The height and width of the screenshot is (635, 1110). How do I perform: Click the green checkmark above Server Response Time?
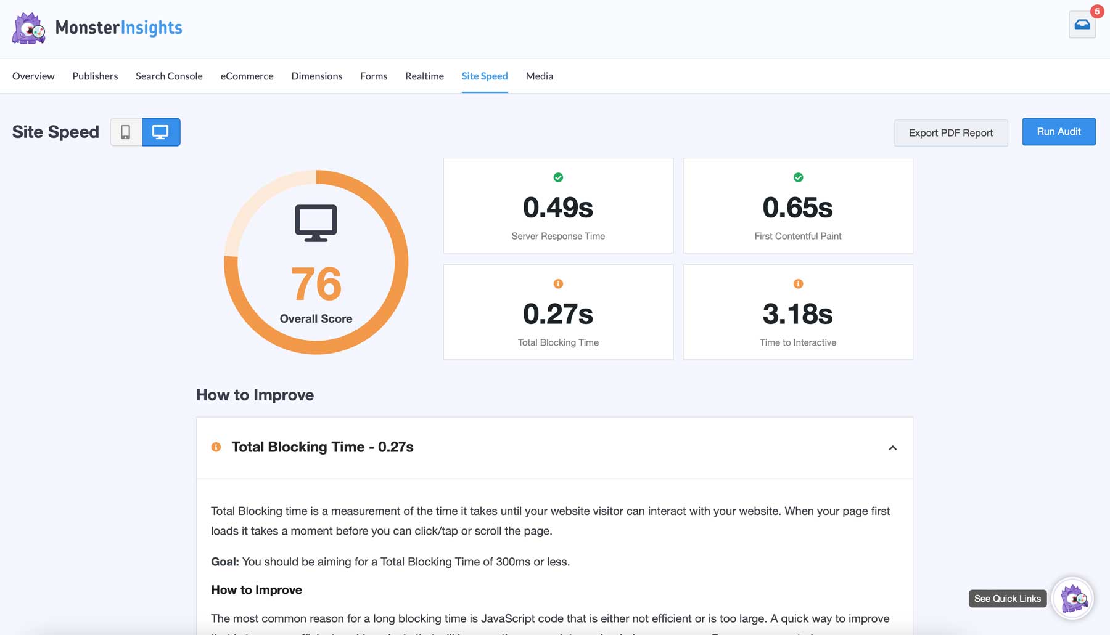coord(557,177)
